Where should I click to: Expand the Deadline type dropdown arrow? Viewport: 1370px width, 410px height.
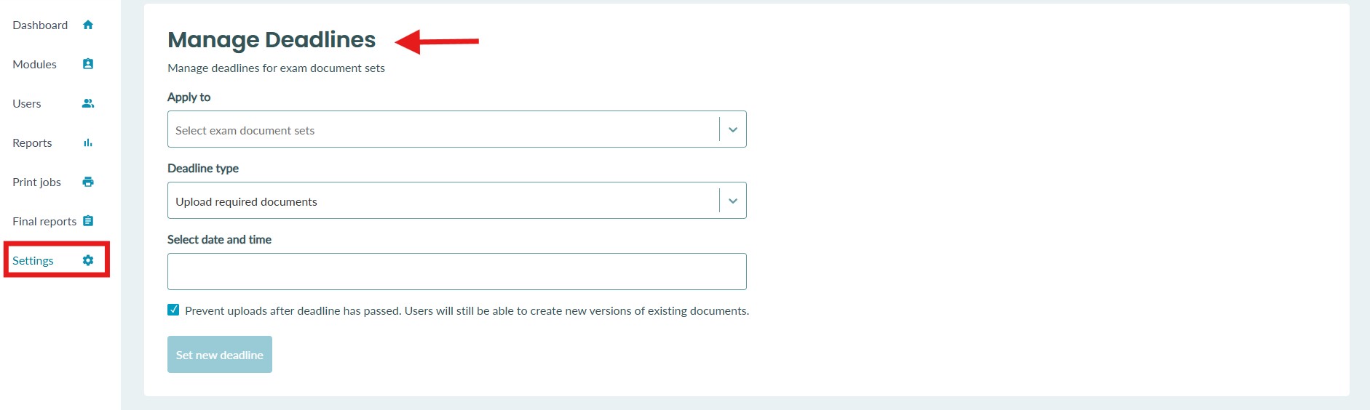point(733,201)
